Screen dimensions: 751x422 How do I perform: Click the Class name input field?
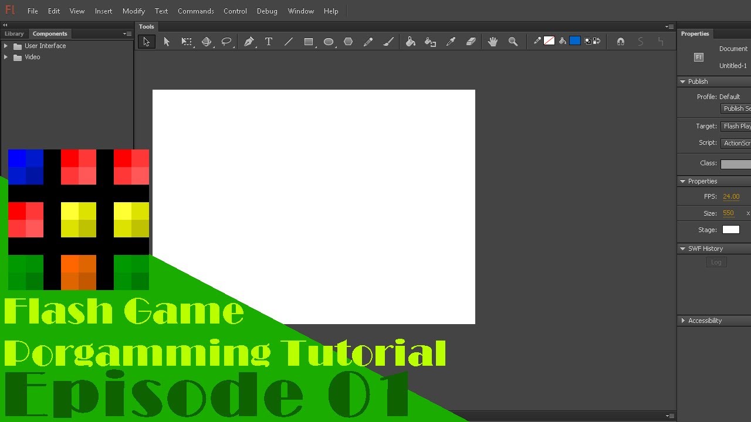736,164
